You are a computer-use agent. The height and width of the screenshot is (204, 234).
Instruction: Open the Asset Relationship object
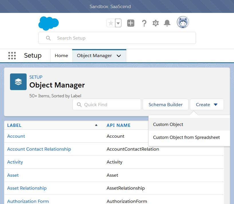tap(27, 188)
